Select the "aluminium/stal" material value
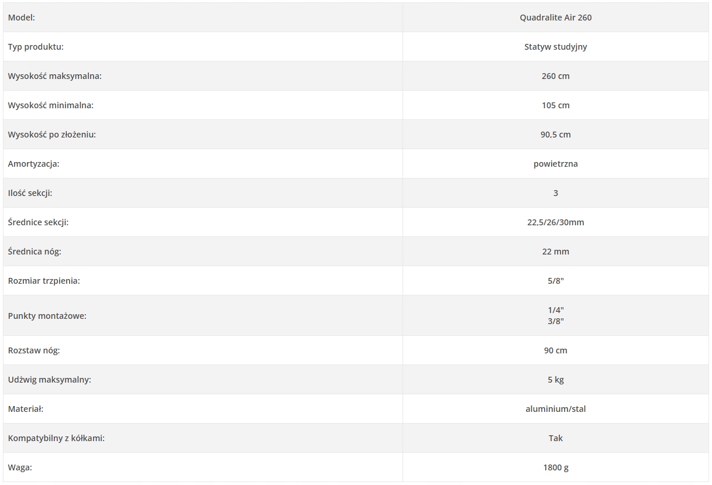Viewport: 712px width, 485px height. (555, 409)
